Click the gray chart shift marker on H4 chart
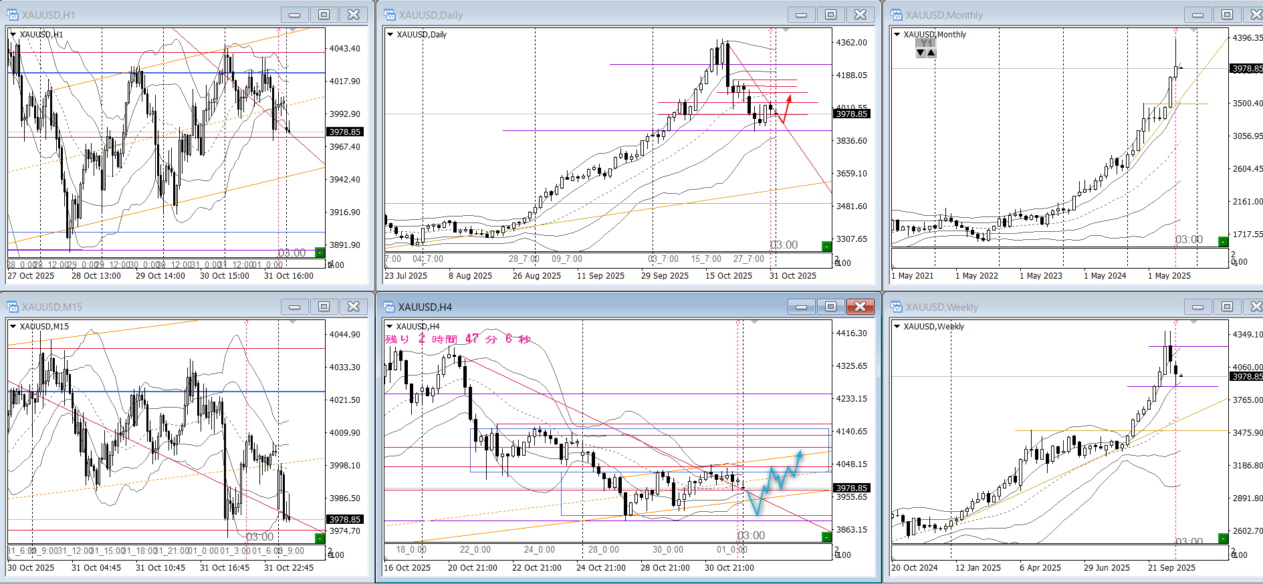The height and width of the screenshot is (584, 1263). point(755,322)
